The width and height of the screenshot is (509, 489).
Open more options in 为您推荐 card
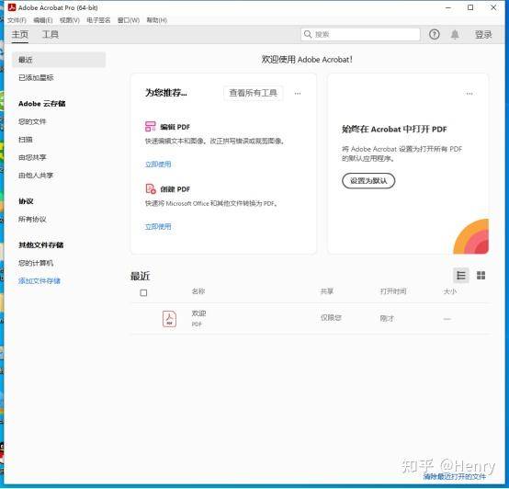[x=298, y=94]
